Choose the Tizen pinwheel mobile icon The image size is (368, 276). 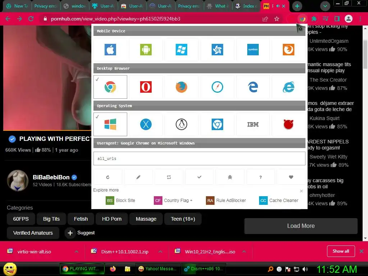click(217, 50)
